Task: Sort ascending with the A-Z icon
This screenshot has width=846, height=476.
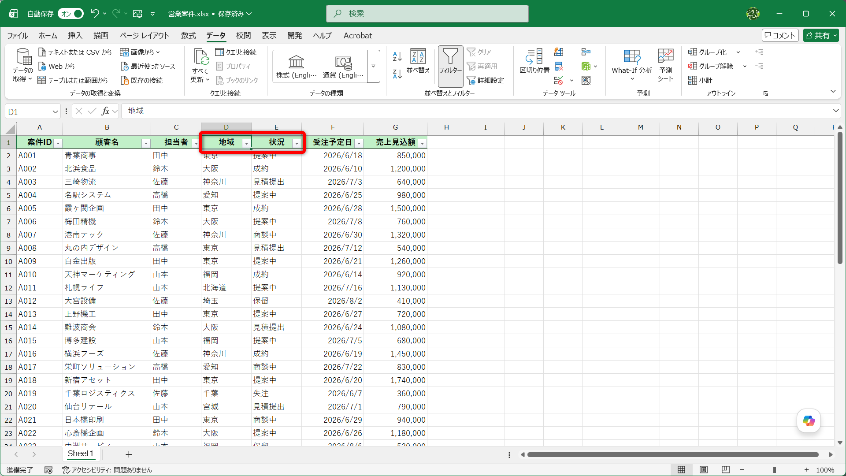Action: (397, 56)
